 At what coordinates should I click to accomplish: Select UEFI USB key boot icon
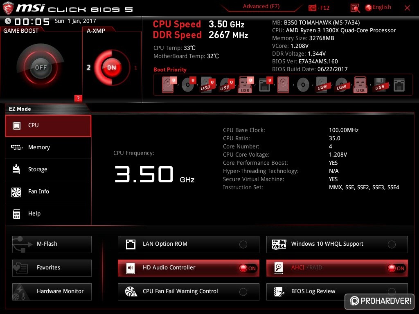246,85
